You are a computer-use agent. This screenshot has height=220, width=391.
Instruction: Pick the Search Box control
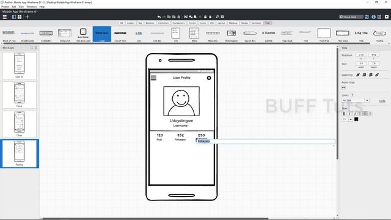(x=250, y=34)
